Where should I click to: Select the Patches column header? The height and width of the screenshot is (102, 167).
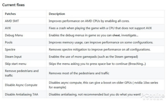click(x=10, y=14)
